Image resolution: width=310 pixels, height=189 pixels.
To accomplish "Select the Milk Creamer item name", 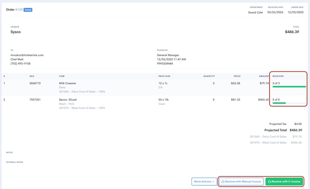I will [68, 83].
